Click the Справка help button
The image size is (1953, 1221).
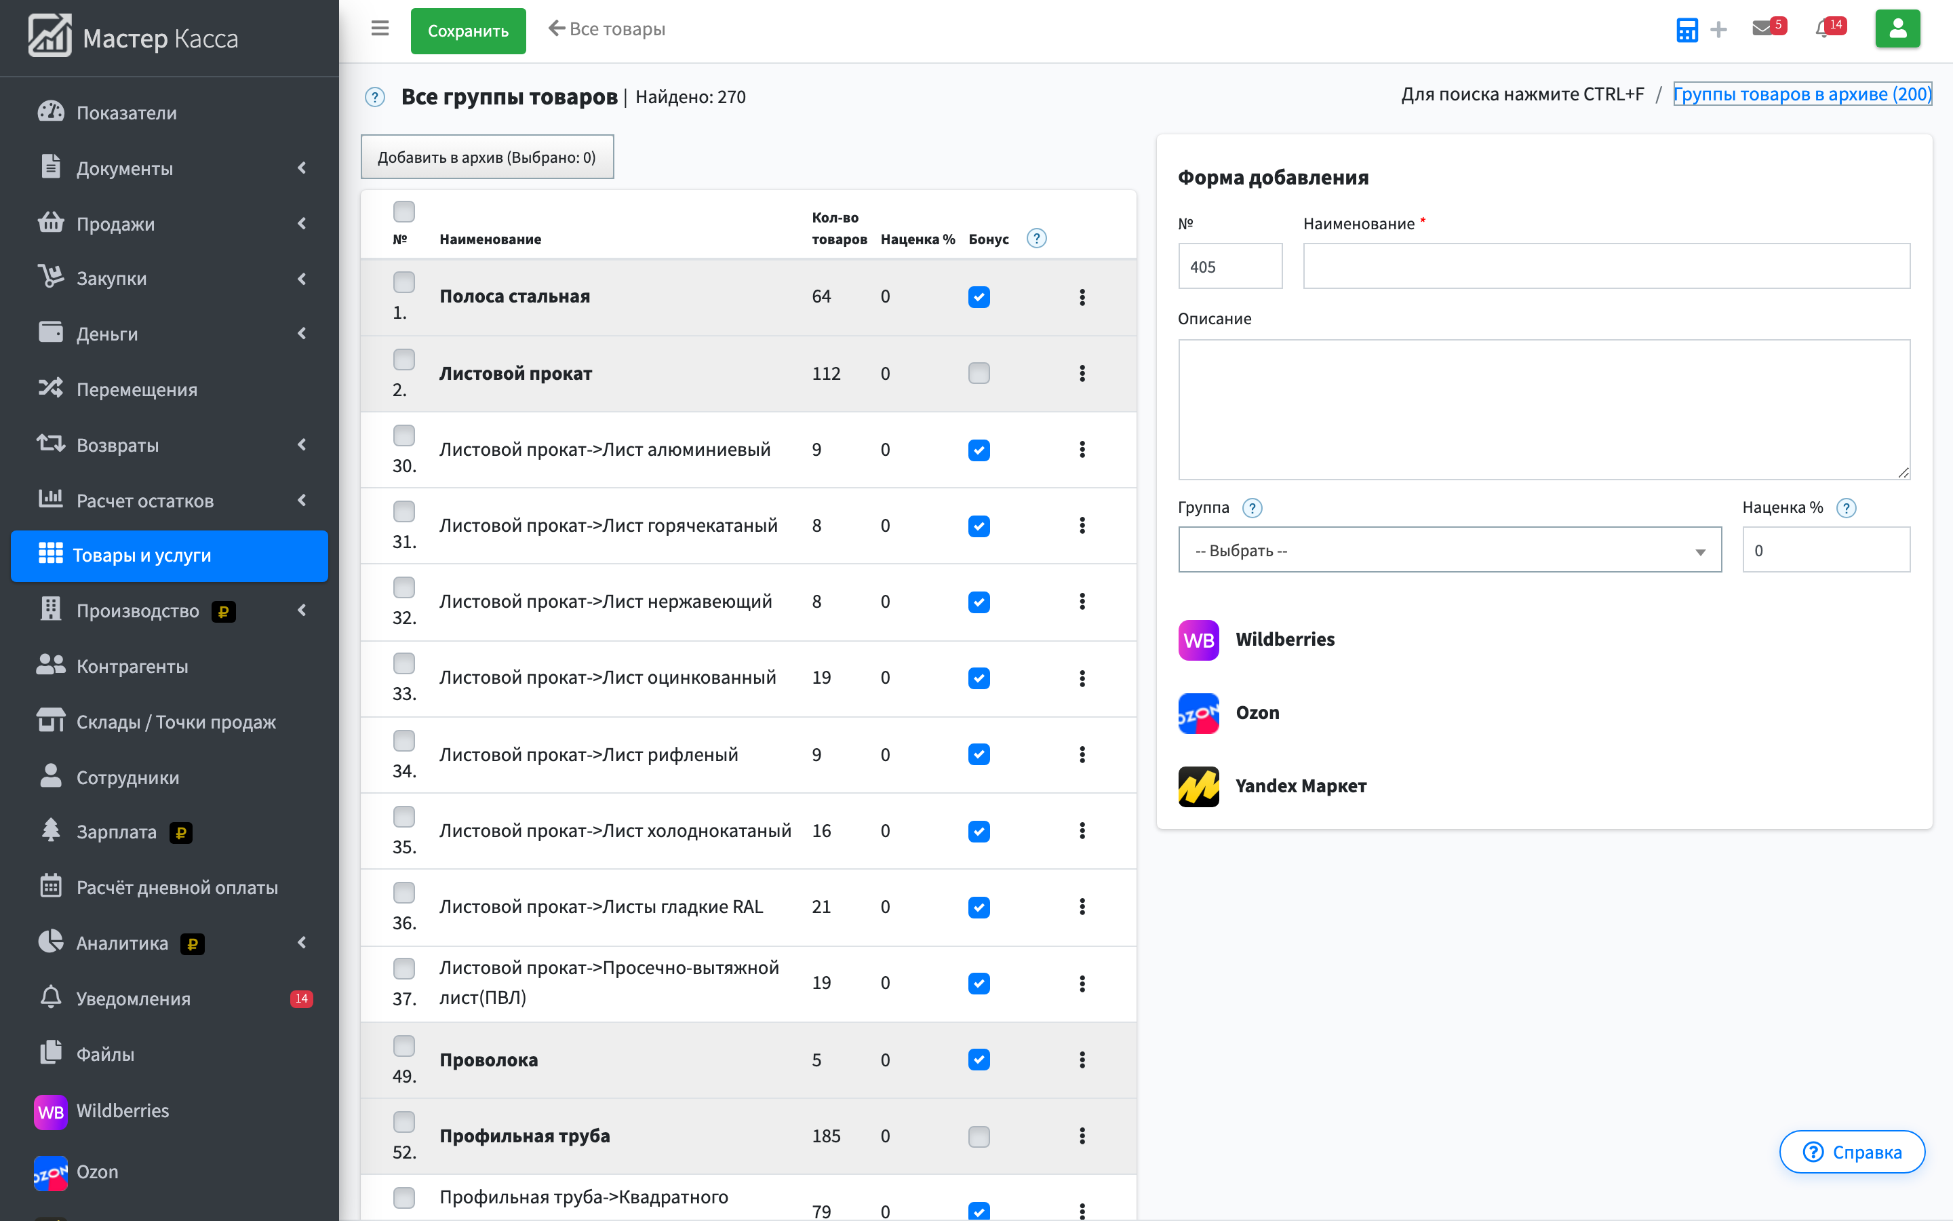point(1851,1152)
